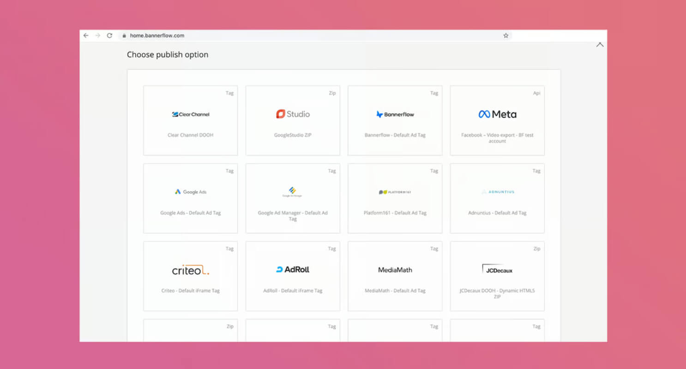This screenshot has height=369, width=686.
Task: Click the Tag badge on the Platform161 card
Action: tap(434, 171)
